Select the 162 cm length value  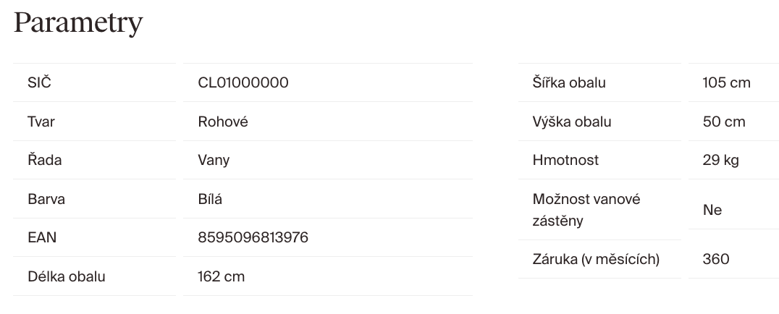221,276
